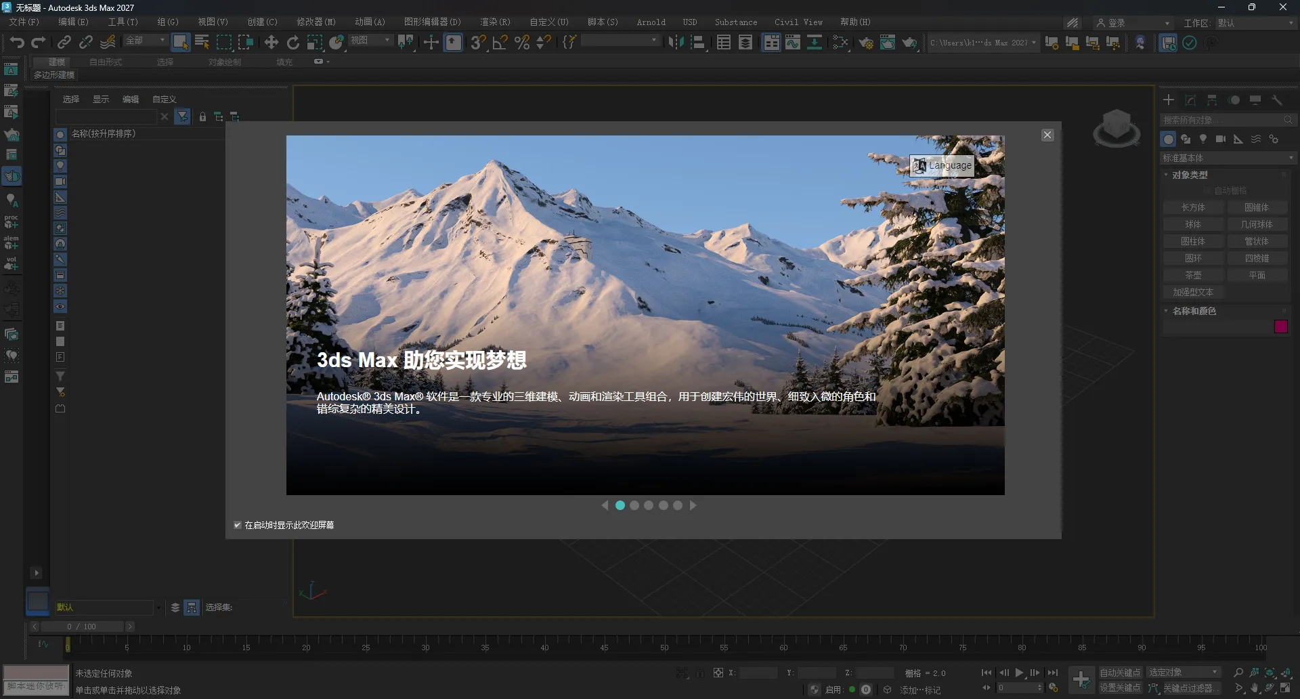
Task: Open Select by Name list tool
Action: pos(202,43)
